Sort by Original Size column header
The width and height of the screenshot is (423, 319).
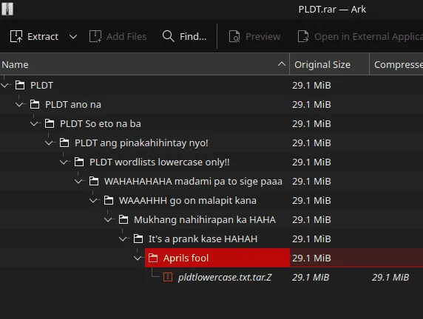(329, 64)
